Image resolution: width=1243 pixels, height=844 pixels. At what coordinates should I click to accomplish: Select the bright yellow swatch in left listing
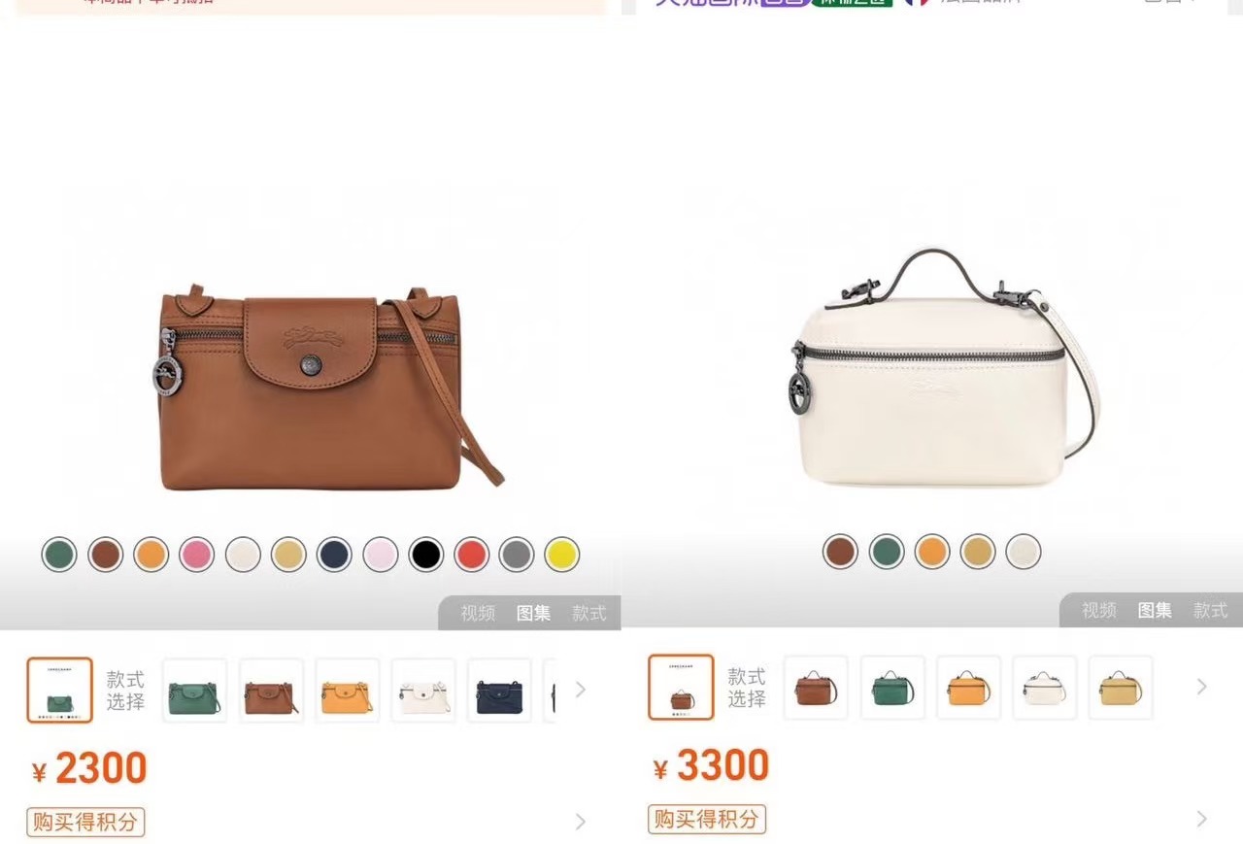pos(562,555)
